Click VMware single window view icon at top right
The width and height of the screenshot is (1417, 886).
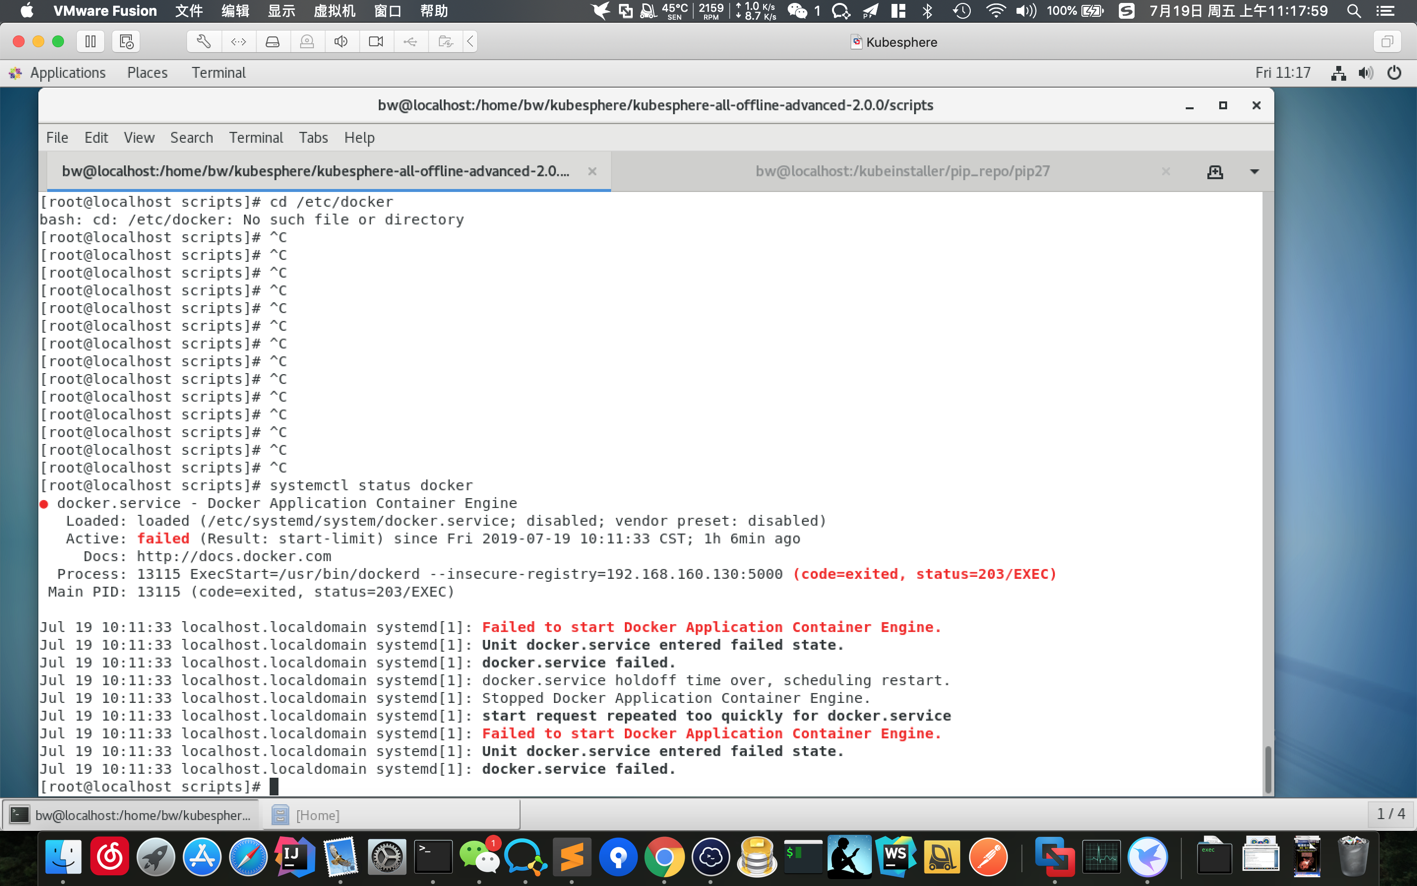point(1386,42)
